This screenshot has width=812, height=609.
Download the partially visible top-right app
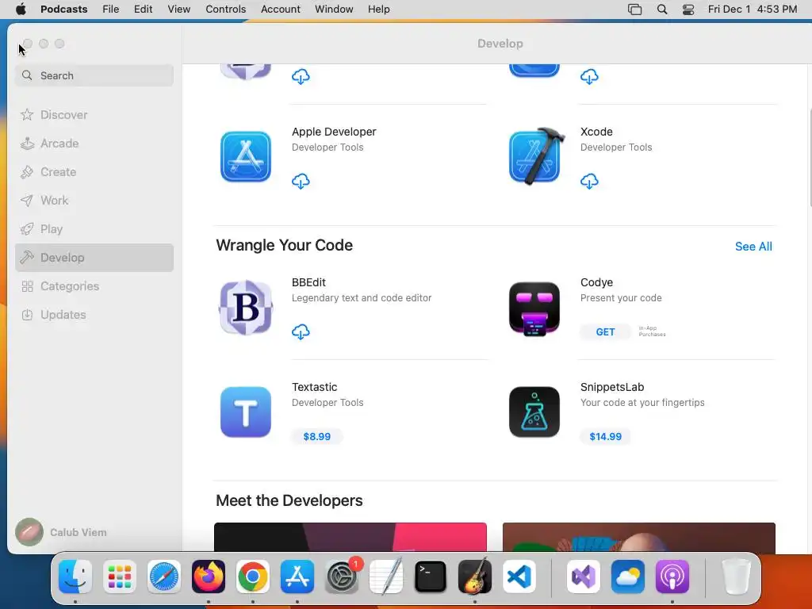(x=589, y=77)
